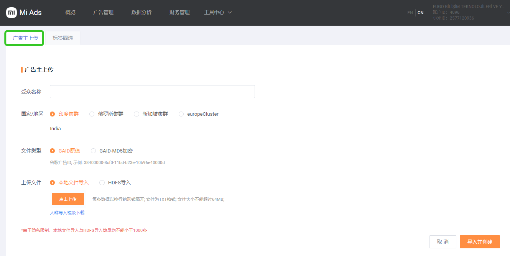The image size is (510, 256).
Task: Switch language to CN
Action: point(421,13)
